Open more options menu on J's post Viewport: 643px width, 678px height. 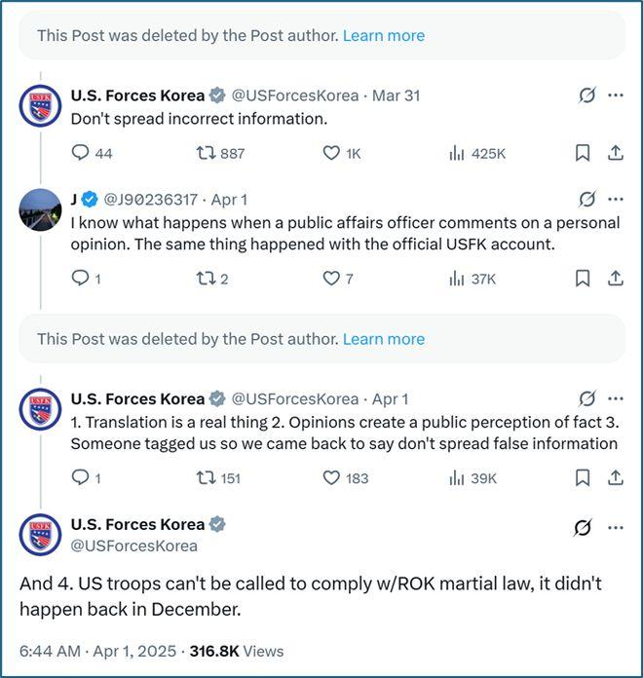click(x=616, y=199)
